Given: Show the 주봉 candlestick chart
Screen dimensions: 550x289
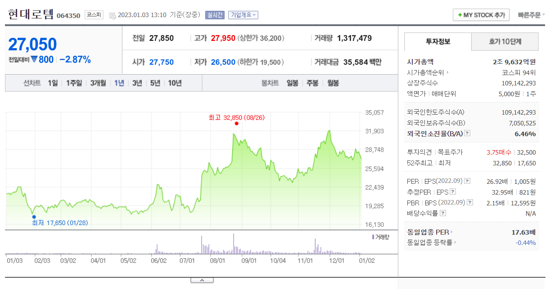Looking at the screenshot, I should click(x=313, y=83).
